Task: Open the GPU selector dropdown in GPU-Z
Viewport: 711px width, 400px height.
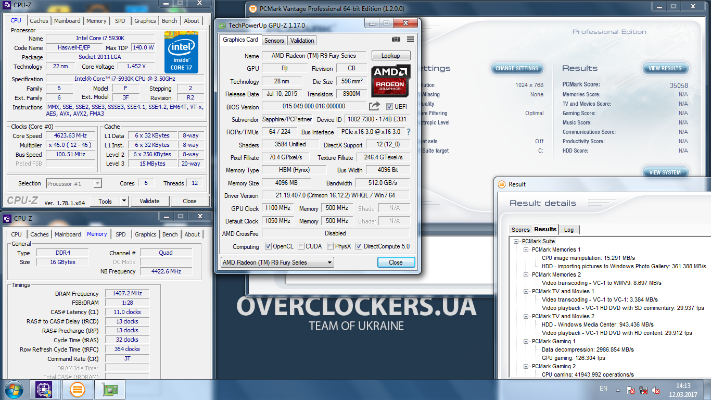Action: point(277,262)
